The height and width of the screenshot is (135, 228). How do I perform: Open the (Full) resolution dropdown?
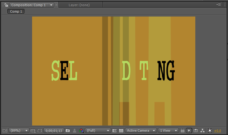coord(98,130)
